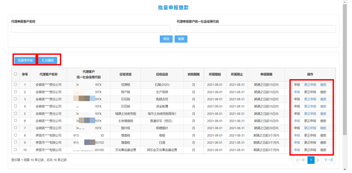Go to pagination page 2
Screen dimensions: 352x173
click(x=318, y=160)
